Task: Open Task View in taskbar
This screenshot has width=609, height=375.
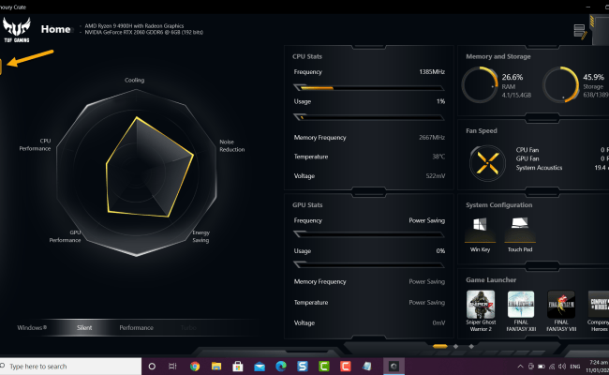Action: click(172, 366)
